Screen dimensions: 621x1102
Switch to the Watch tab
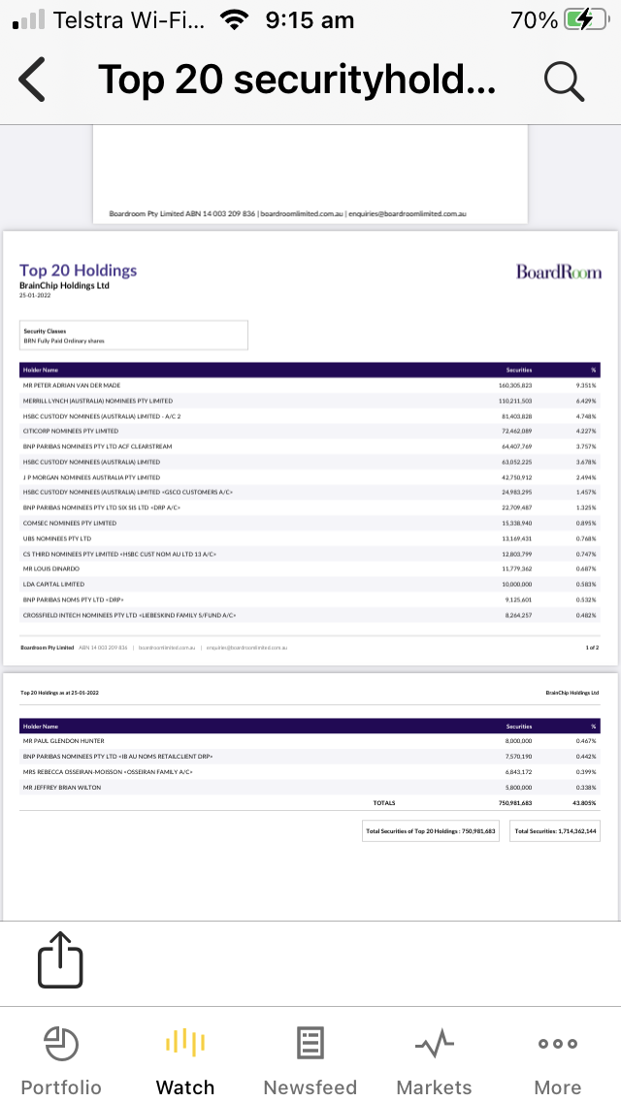pyautogui.click(x=185, y=1060)
